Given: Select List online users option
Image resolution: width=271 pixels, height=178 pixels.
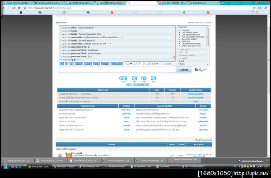Looking at the screenshot, I should pos(190,32).
